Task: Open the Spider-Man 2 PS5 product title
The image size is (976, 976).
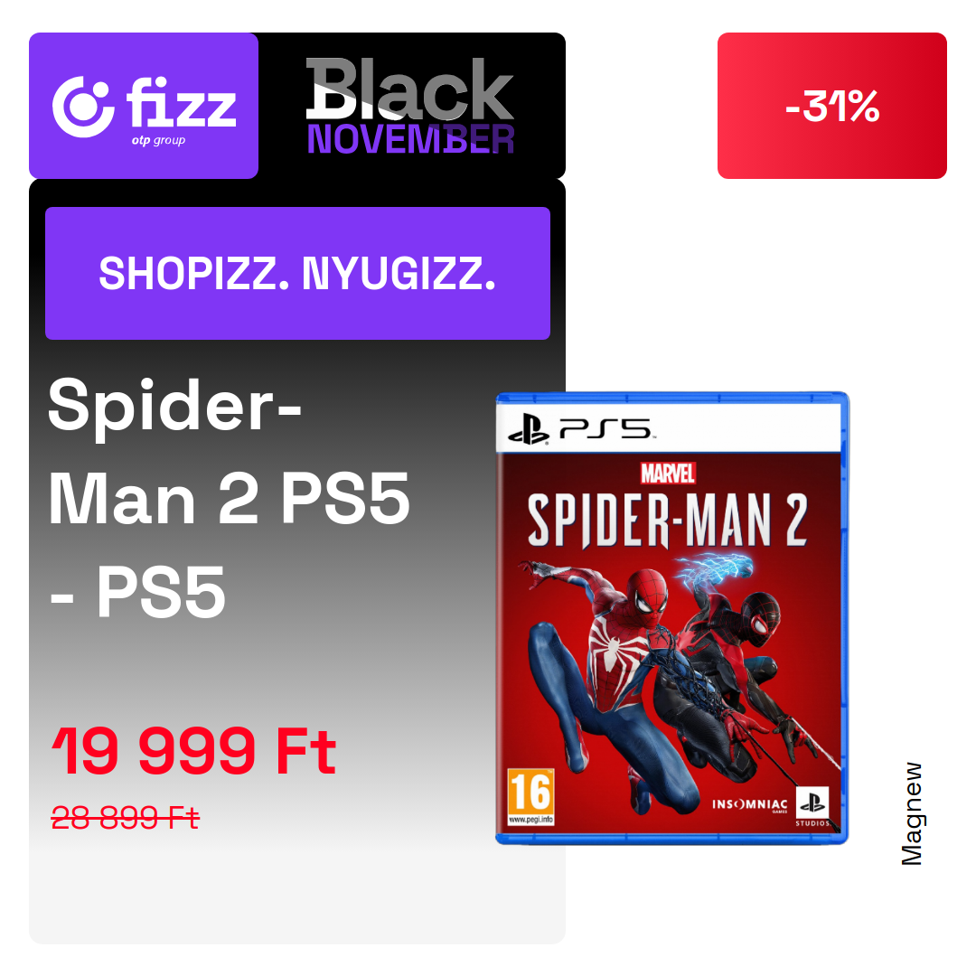Action: pos(229,497)
